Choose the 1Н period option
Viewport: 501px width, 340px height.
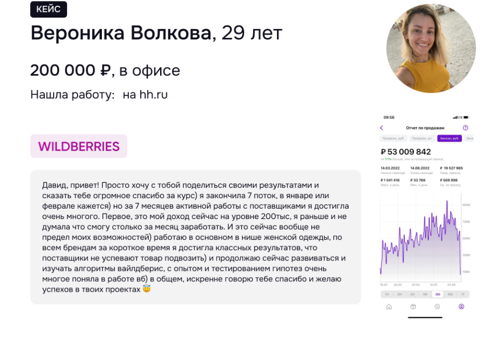387,294
